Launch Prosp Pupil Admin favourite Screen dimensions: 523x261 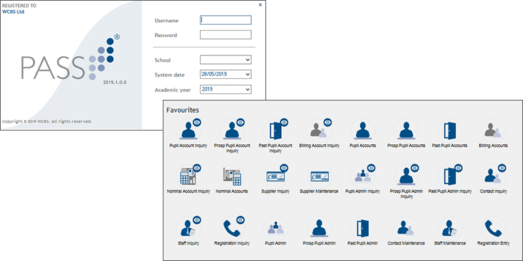tap(319, 228)
